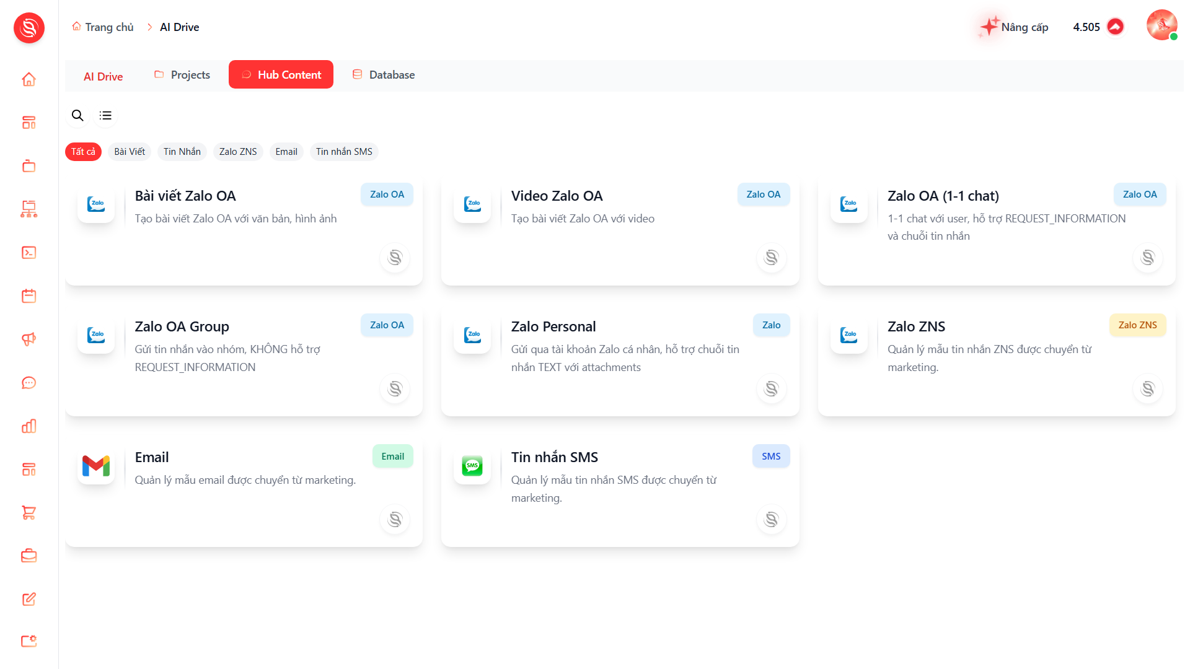Open the Zalo OA (1-1 chat) card title

click(943, 196)
